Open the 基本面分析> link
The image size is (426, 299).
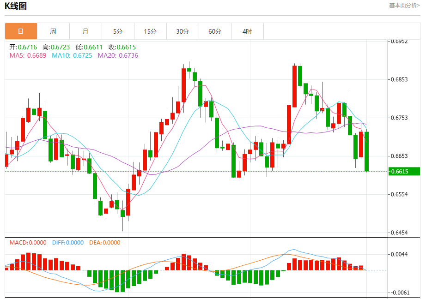(405, 6)
